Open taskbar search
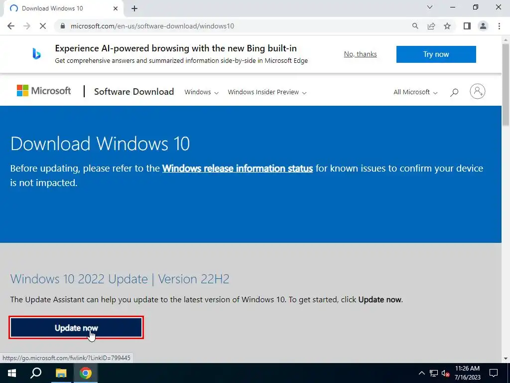This screenshot has height=383, width=510. tap(36, 373)
